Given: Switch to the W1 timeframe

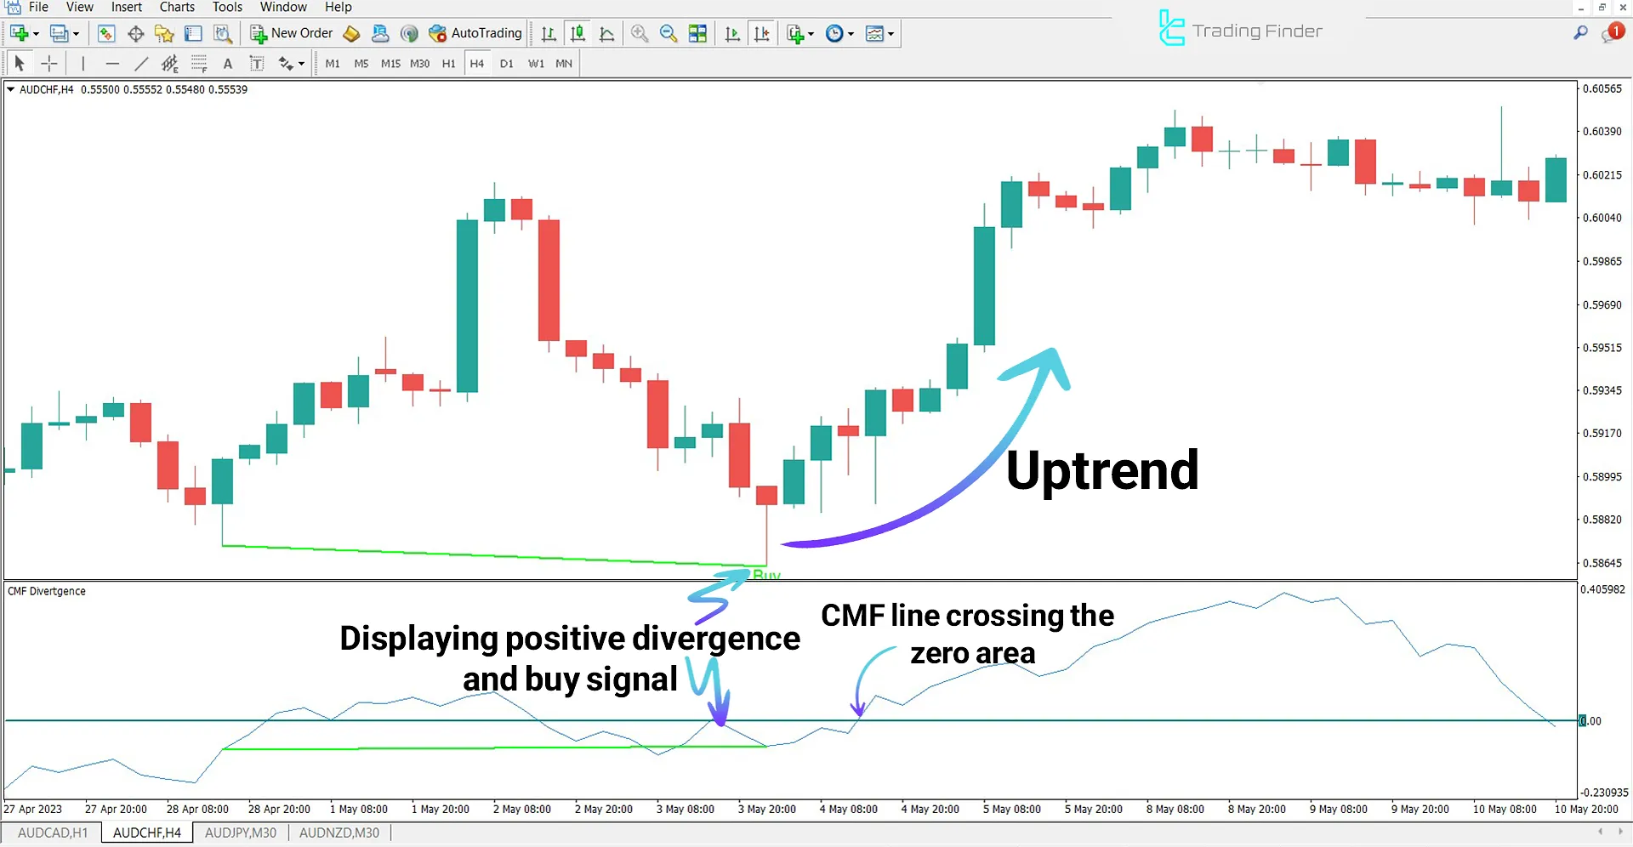Looking at the screenshot, I should point(536,64).
